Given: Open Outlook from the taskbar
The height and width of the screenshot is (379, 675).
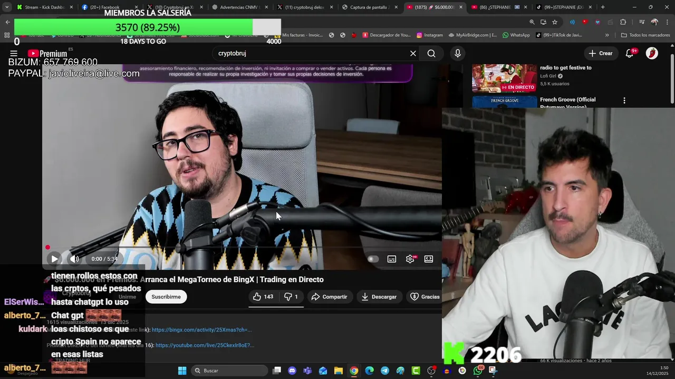Looking at the screenshot, I should pyautogui.click(x=323, y=371).
